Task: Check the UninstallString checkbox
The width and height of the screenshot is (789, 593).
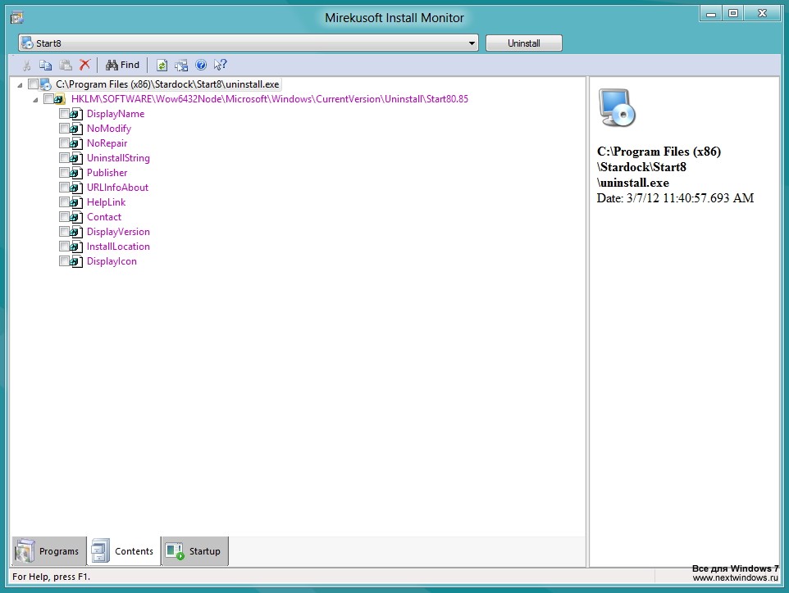Action: point(64,158)
